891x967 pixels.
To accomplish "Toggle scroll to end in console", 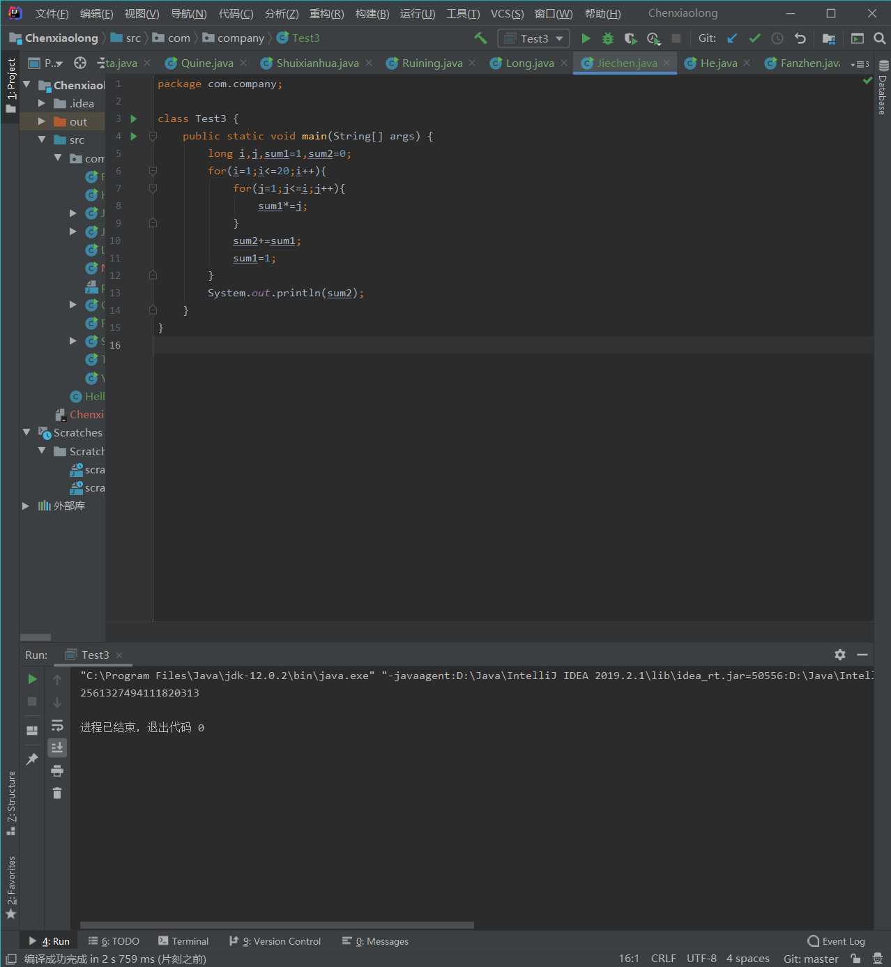I will coord(57,747).
